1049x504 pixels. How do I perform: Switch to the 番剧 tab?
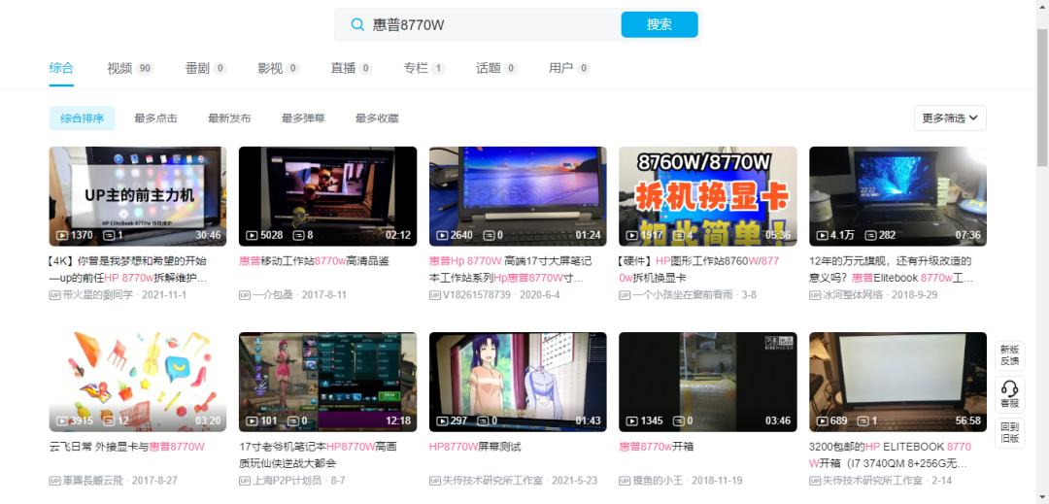(x=205, y=68)
